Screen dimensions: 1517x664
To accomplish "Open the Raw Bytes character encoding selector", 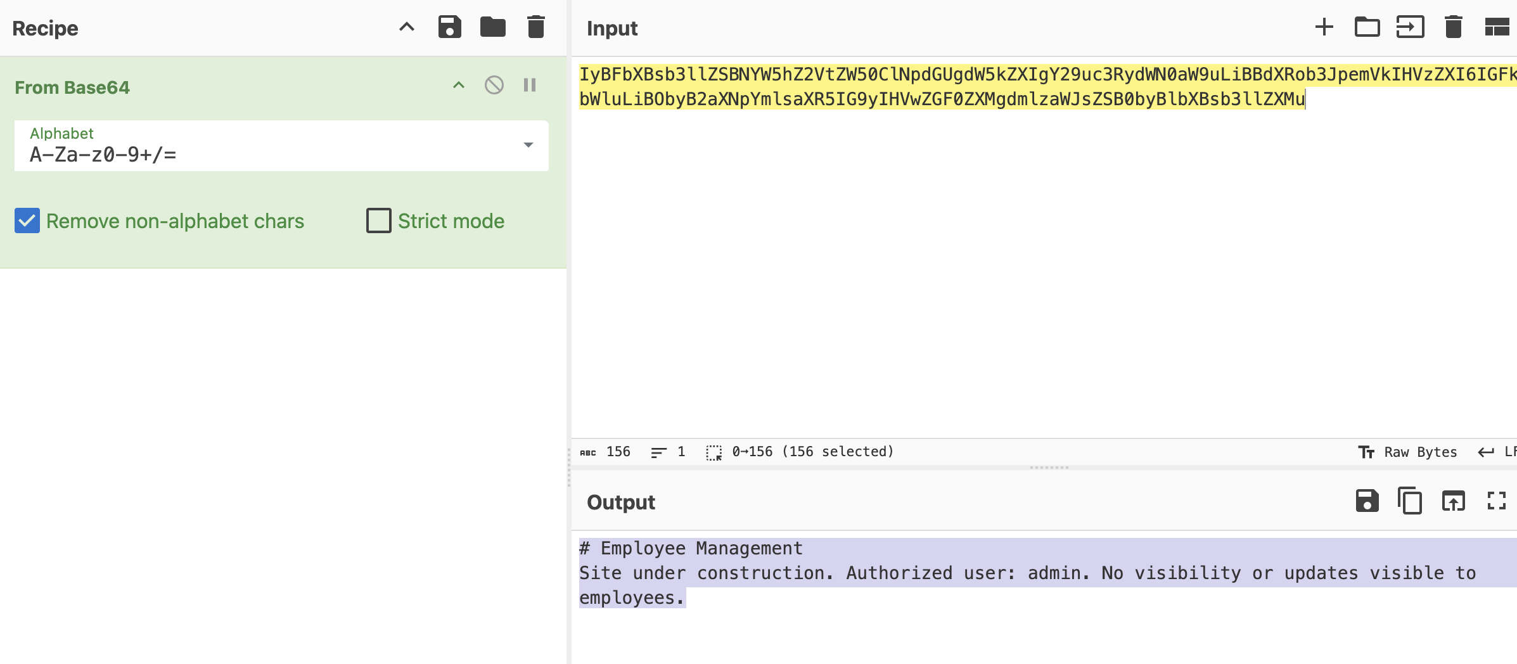I will [1407, 452].
